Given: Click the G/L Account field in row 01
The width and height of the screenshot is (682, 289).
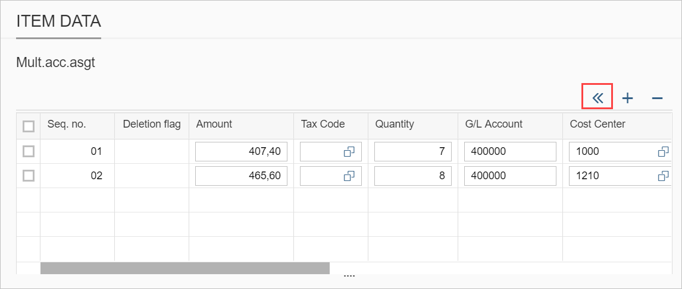Looking at the screenshot, I should [510, 152].
